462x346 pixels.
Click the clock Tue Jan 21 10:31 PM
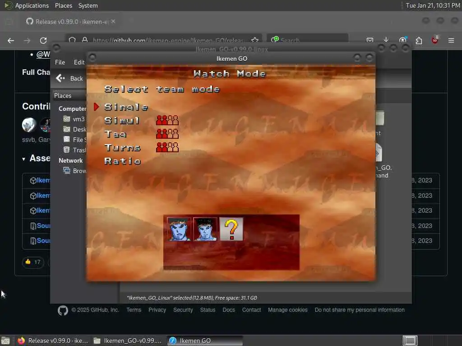pos(433,5)
